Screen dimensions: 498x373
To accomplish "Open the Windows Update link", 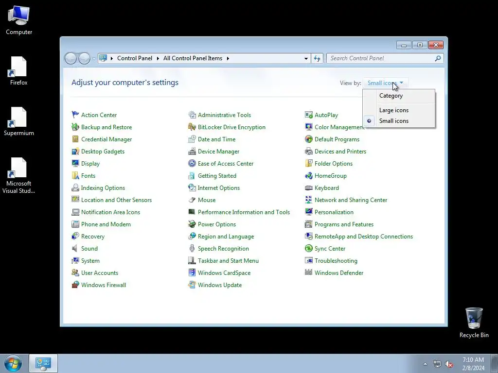I will coord(220,285).
